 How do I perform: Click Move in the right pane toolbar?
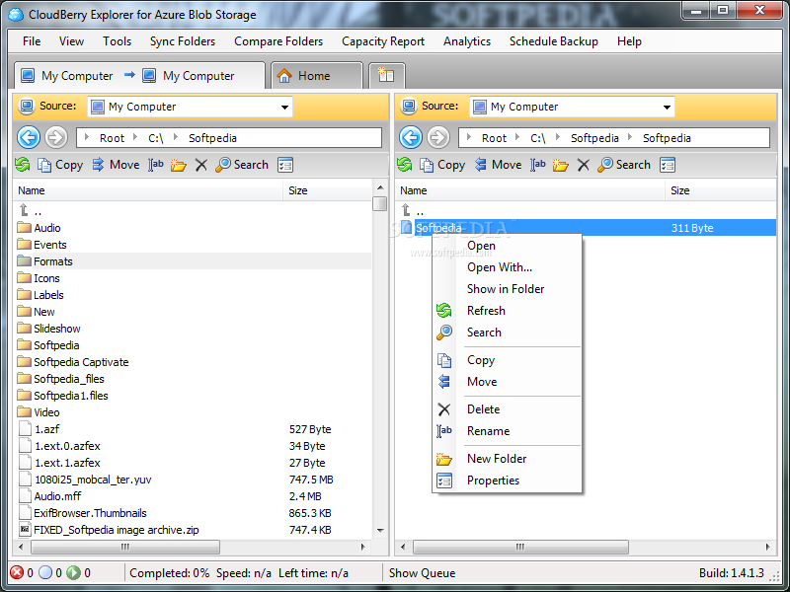(x=498, y=165)
